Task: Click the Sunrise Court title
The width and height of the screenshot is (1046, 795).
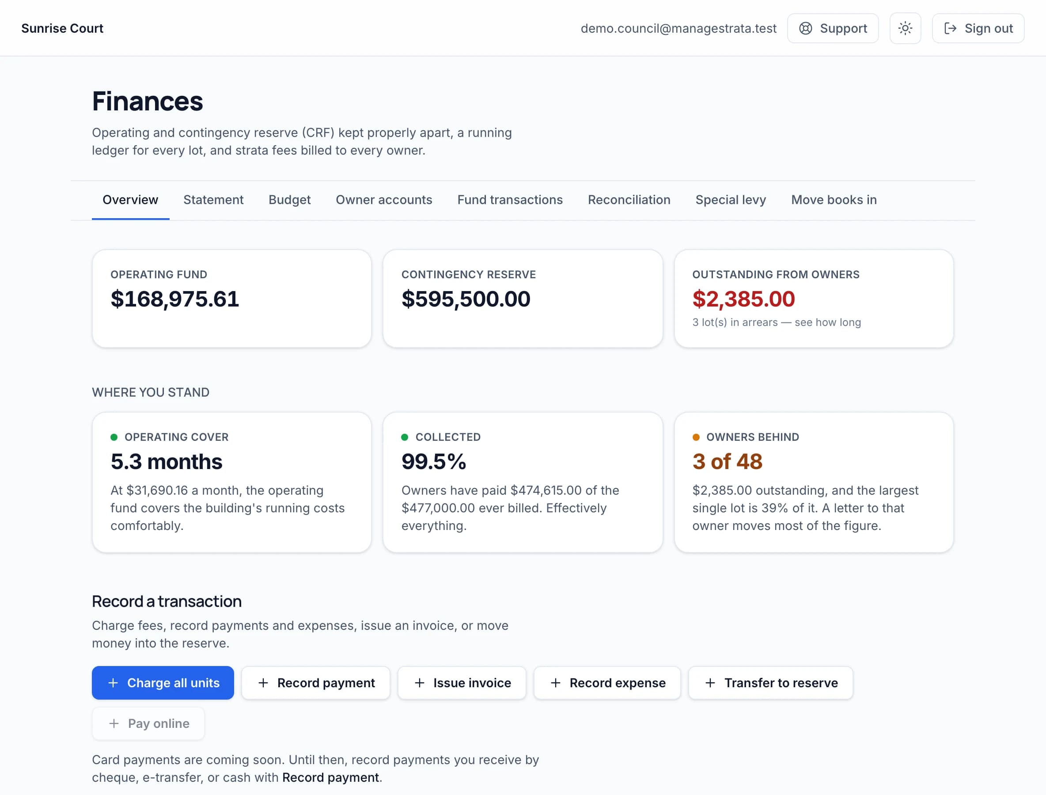Action: [x=62, y=28]
